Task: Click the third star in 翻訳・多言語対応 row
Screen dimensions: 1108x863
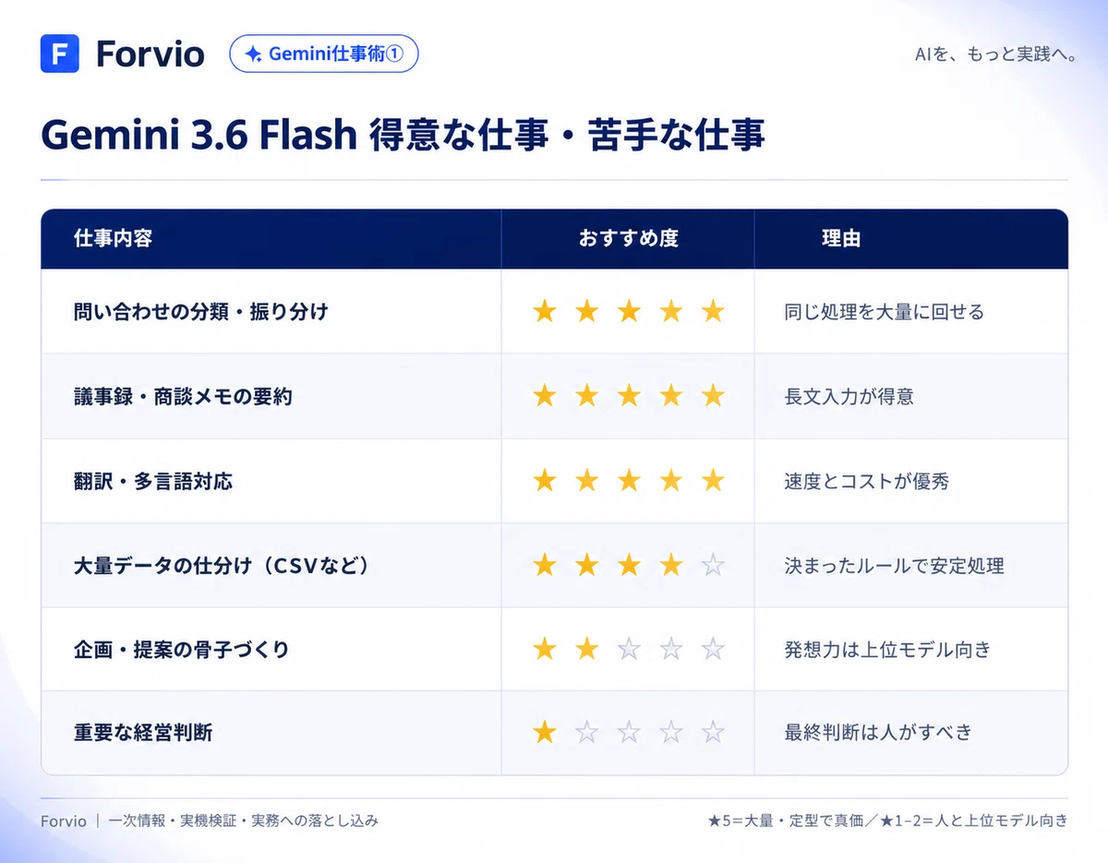Action: pyautogui.click(x=629, y=481)
